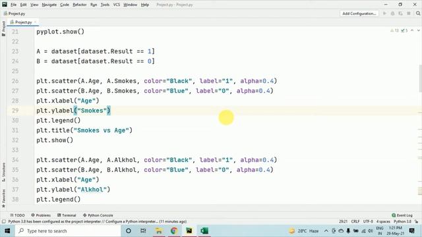Click the ENG language indicator

coord(380,231)
